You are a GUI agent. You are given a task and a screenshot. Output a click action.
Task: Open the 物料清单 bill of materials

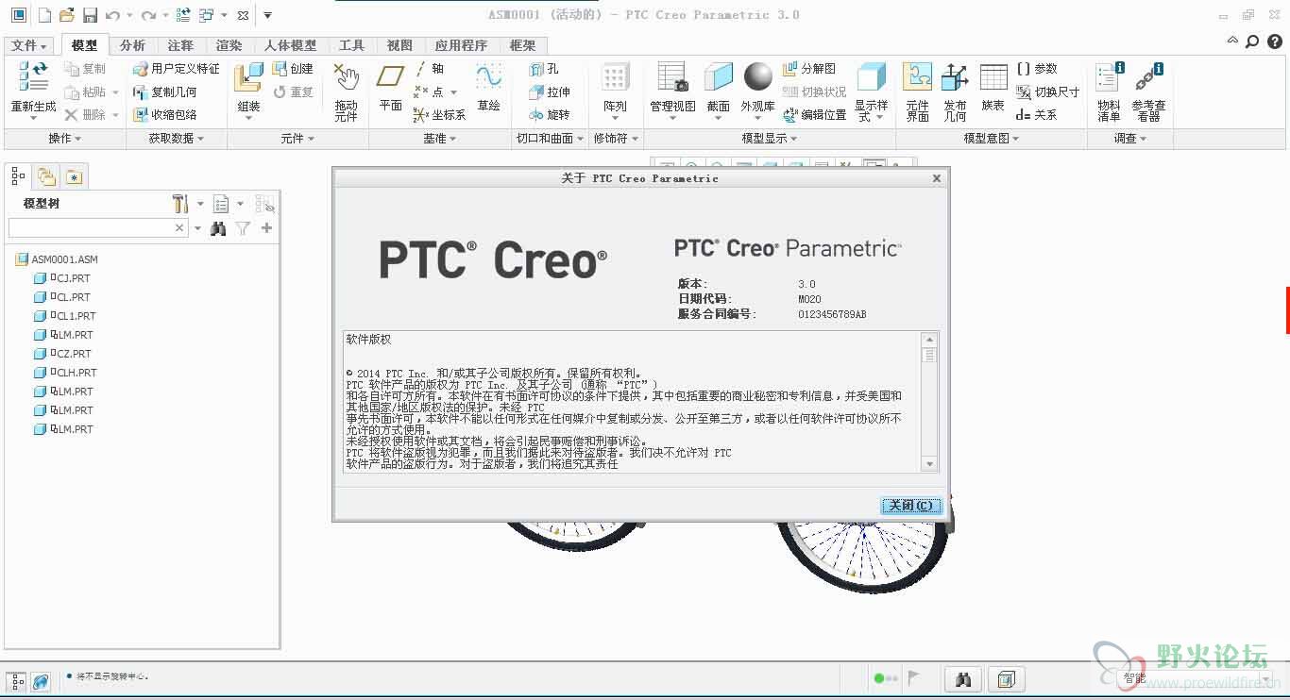(1110, 92)
